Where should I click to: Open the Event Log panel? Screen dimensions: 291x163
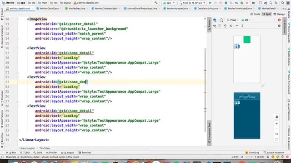pos(252,153)
